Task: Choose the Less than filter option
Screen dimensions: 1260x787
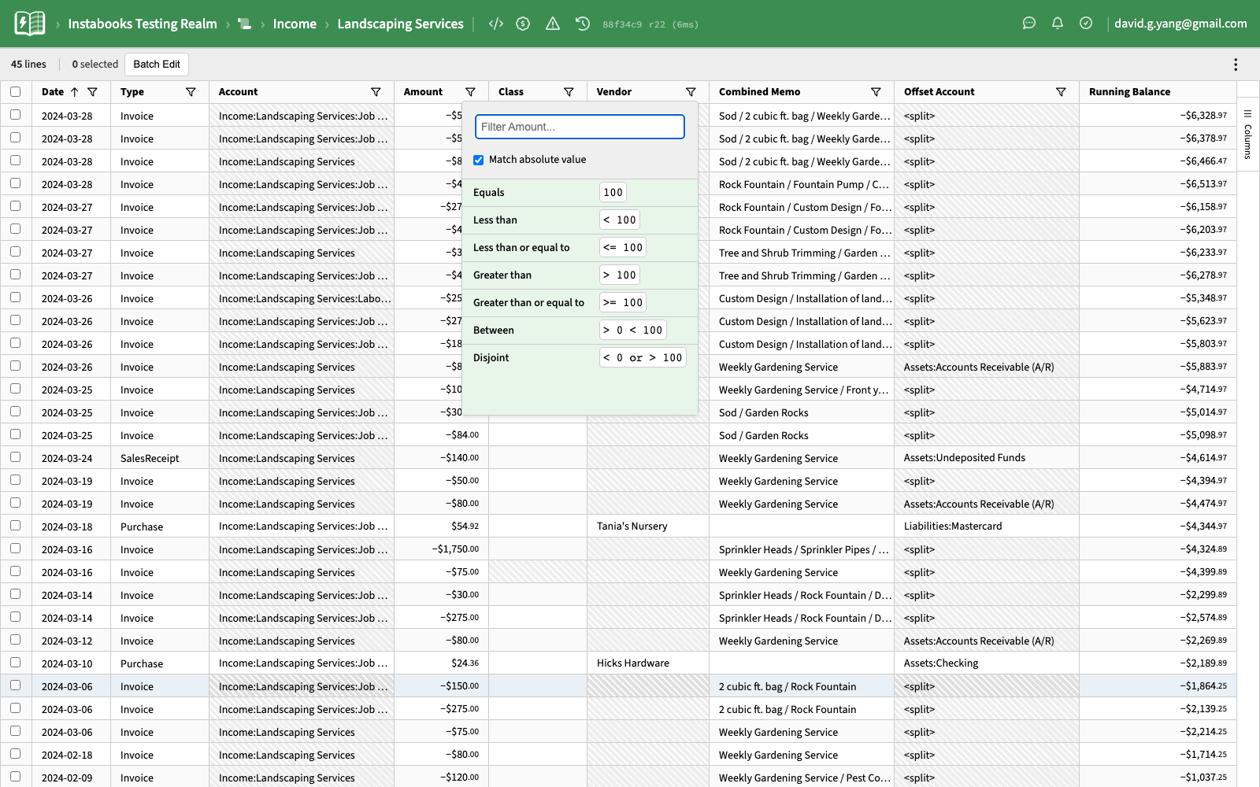Action: click(580, 220)
